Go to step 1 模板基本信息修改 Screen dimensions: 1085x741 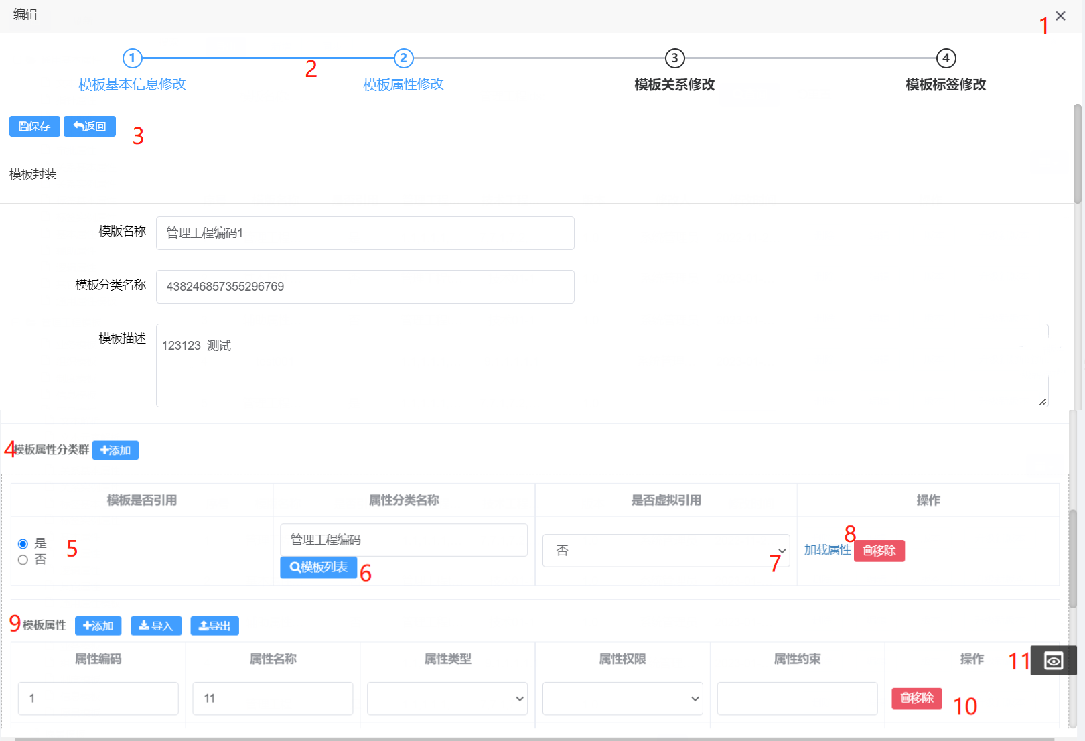click(133, 58)
